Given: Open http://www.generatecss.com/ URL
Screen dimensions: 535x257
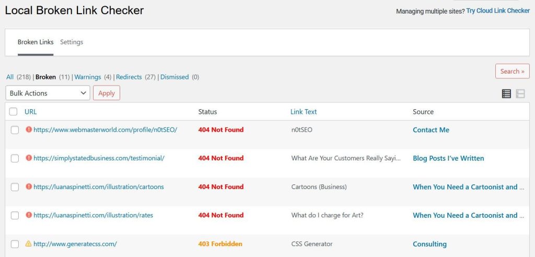Looking at the screenshot, I should coord(75,244).
